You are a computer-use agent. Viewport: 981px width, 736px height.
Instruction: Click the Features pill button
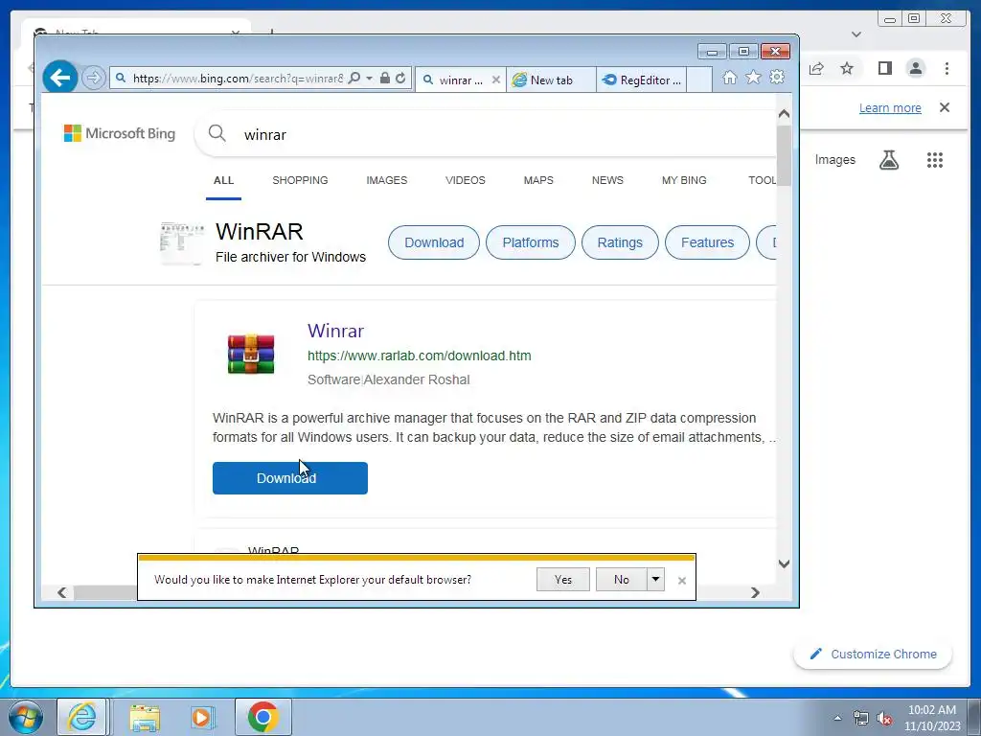point(707,242)
